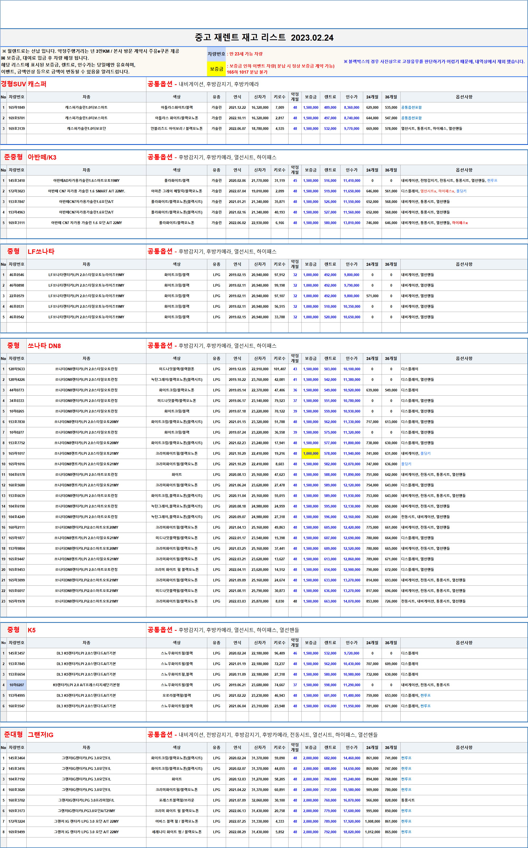Select plate number 46호0531
This screenshot has height=848, width=528.
point(17,306)
